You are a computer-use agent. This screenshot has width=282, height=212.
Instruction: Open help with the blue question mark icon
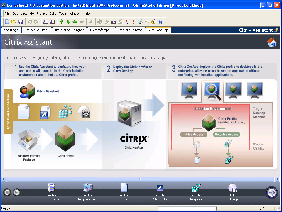point(161,22)
